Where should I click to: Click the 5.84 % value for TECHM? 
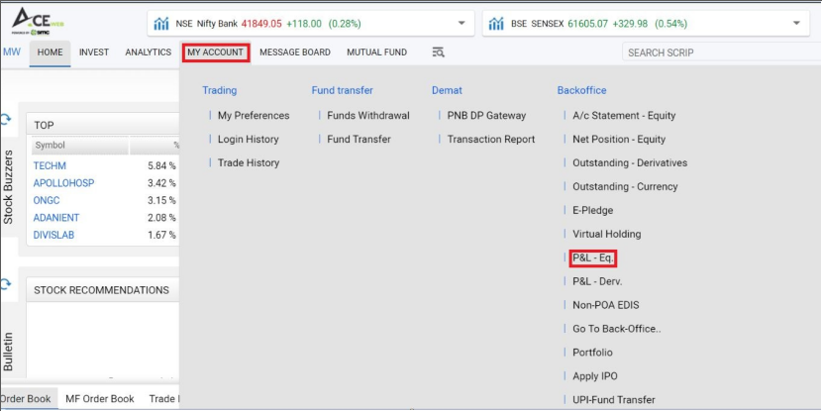(161, 165)
